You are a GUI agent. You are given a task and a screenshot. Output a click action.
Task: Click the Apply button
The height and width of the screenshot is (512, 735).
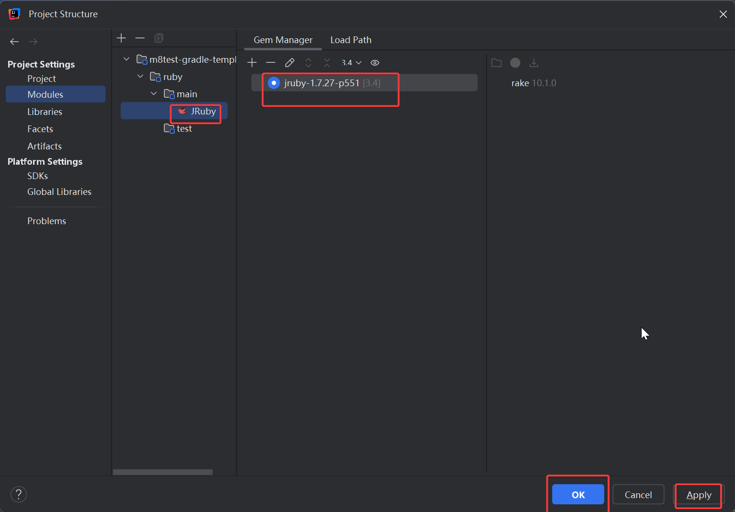699,495
